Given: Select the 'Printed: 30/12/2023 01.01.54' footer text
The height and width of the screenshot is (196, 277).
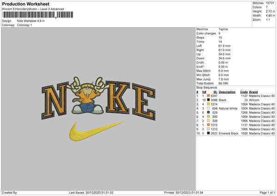Looking at the screenshot, I should pyautogui.click(x=184, y=192).
